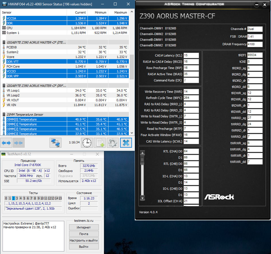The width and height of the screenshot is (271, 254).
Task: Click the Интернет button in TestMem5
Action: (x=84, y=227)
